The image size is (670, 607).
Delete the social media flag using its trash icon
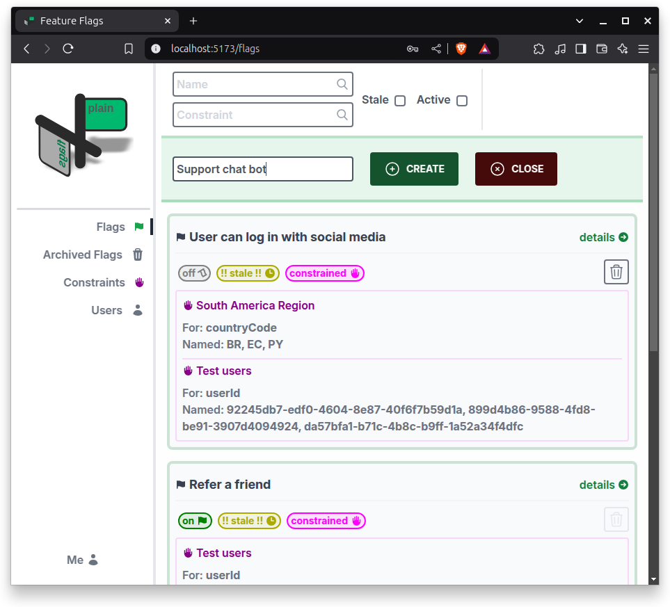point(616,272)
